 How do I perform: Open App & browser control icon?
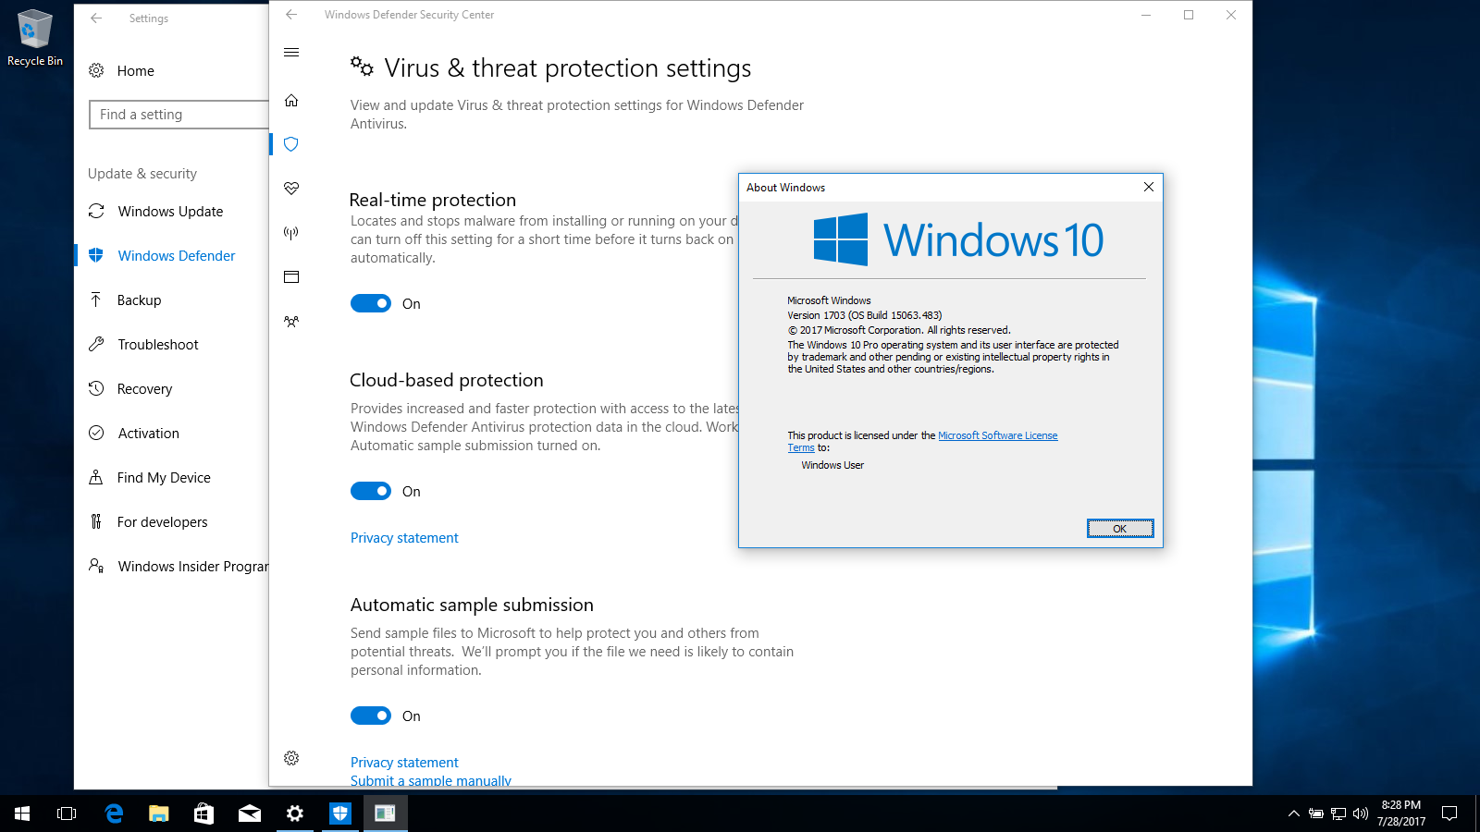click(x=291, y=277)
